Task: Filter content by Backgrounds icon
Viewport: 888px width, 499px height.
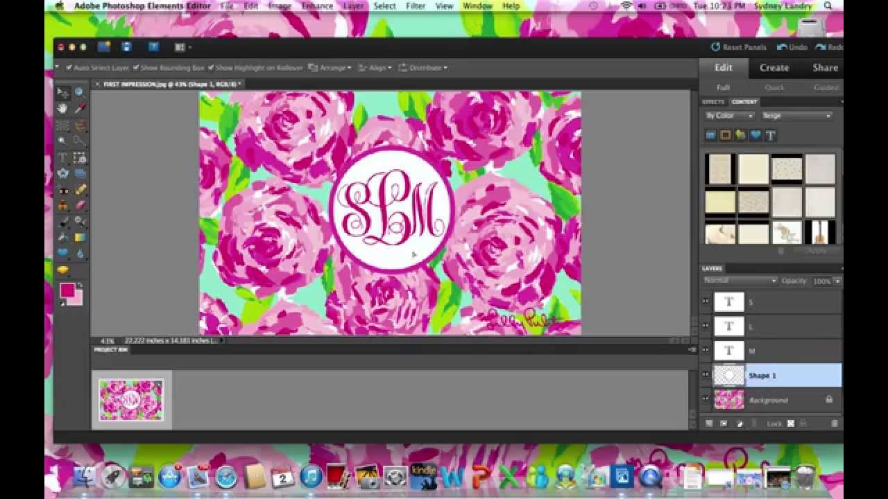Action: coord(711,135)
